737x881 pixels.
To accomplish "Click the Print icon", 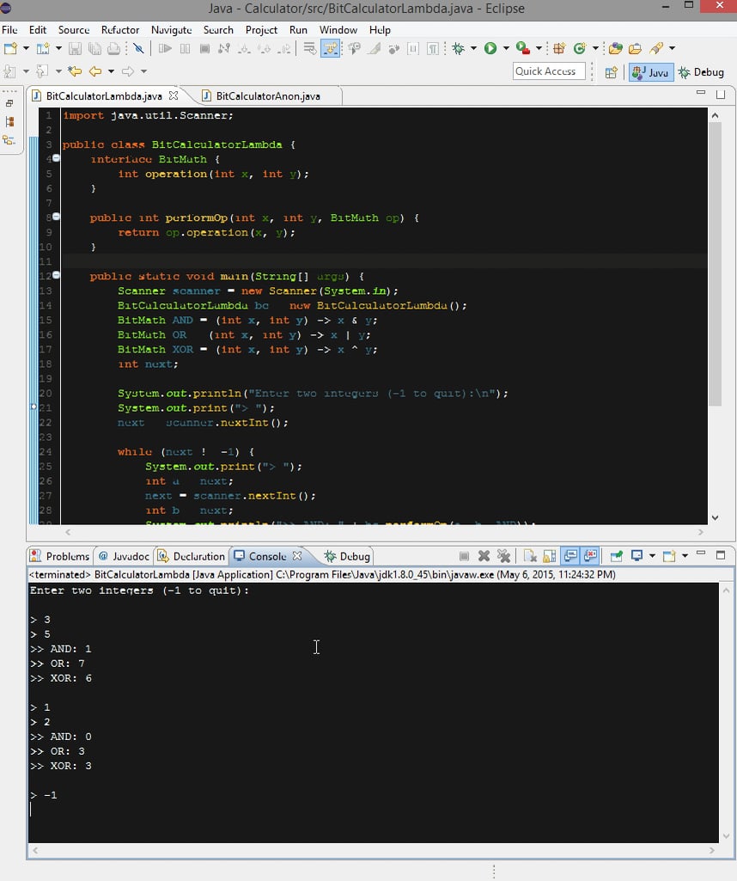I will (114, 49).
